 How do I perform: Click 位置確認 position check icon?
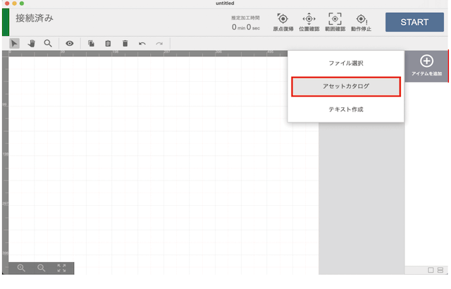coord(309,23)
